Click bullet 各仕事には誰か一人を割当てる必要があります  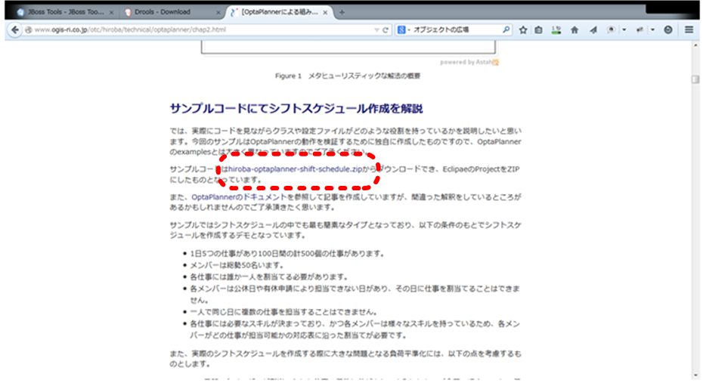269,276
